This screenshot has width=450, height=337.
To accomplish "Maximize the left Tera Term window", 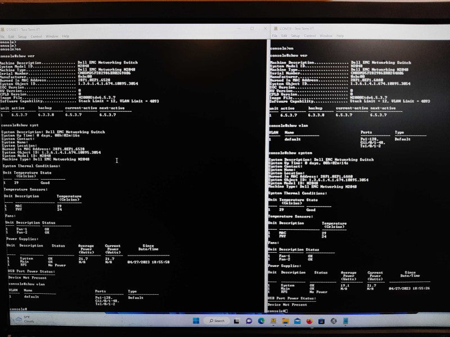I will pos(252,29).
